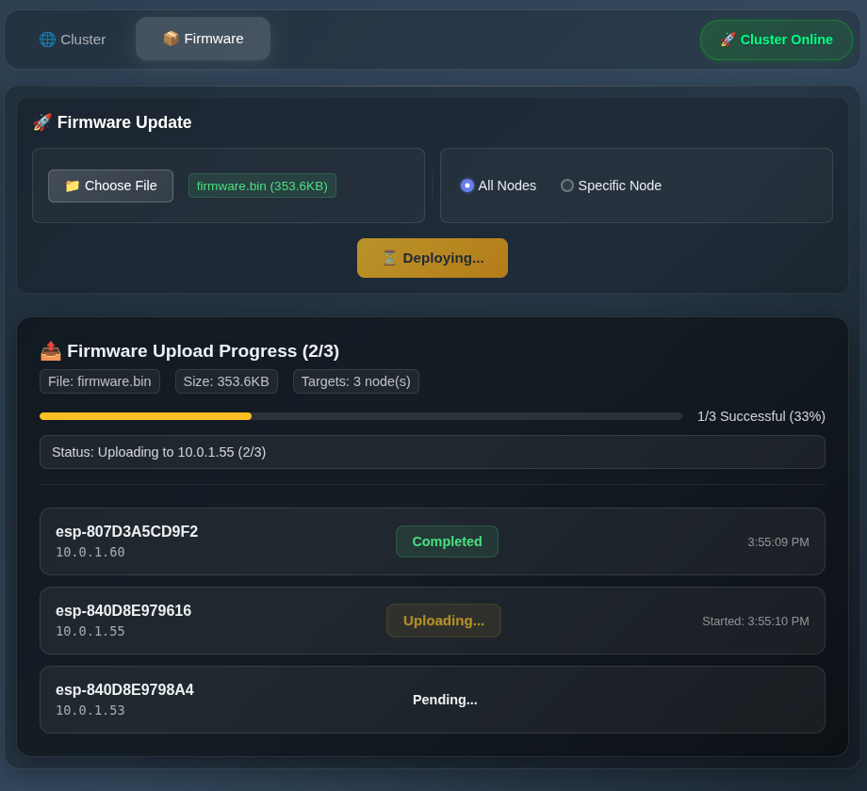Image resolution: width=867 pixels, height=791 pixels.
Task: Click the globe icon next to Cluster
Action: [x=47, y=39]
